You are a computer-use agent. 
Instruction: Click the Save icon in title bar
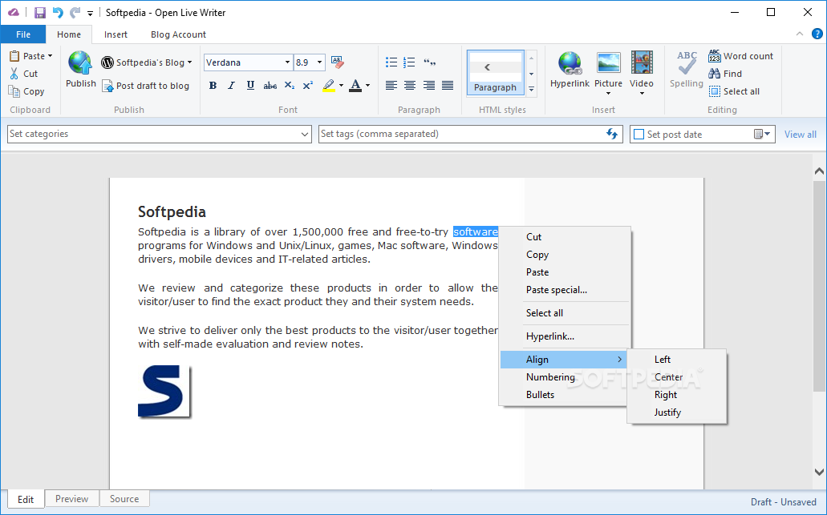[39, 13]
